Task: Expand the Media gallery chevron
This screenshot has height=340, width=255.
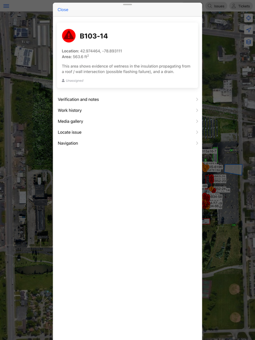Action: (x=197, y=121)
